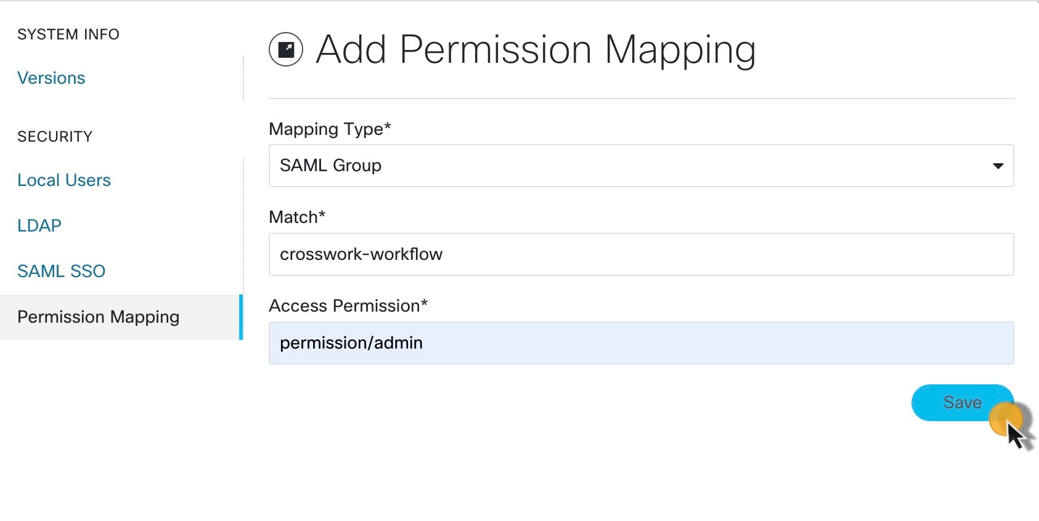This screenshot has width=1039, height=521.
Task: Click the crosswork-workflow text in Match
Action: [361, 254]
